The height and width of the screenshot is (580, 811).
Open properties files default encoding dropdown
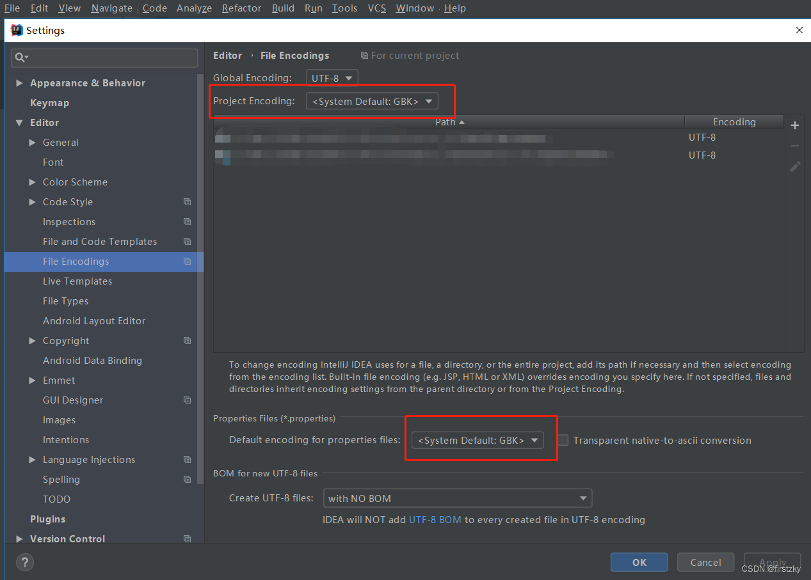(478, 440)
